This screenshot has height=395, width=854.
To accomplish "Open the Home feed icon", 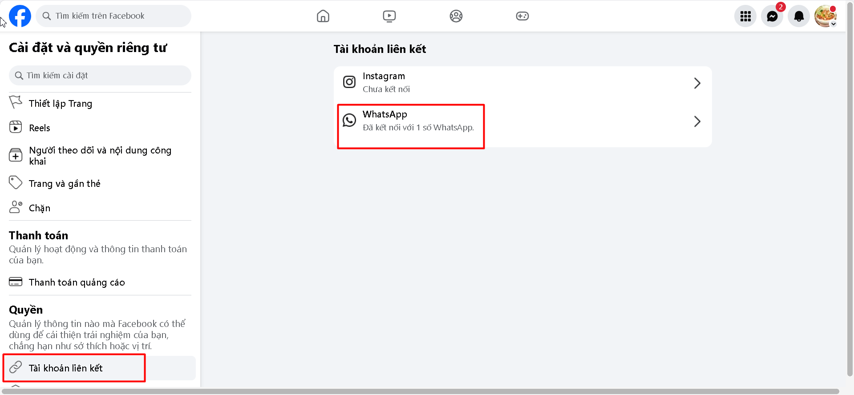I will (x=323, y=16).
